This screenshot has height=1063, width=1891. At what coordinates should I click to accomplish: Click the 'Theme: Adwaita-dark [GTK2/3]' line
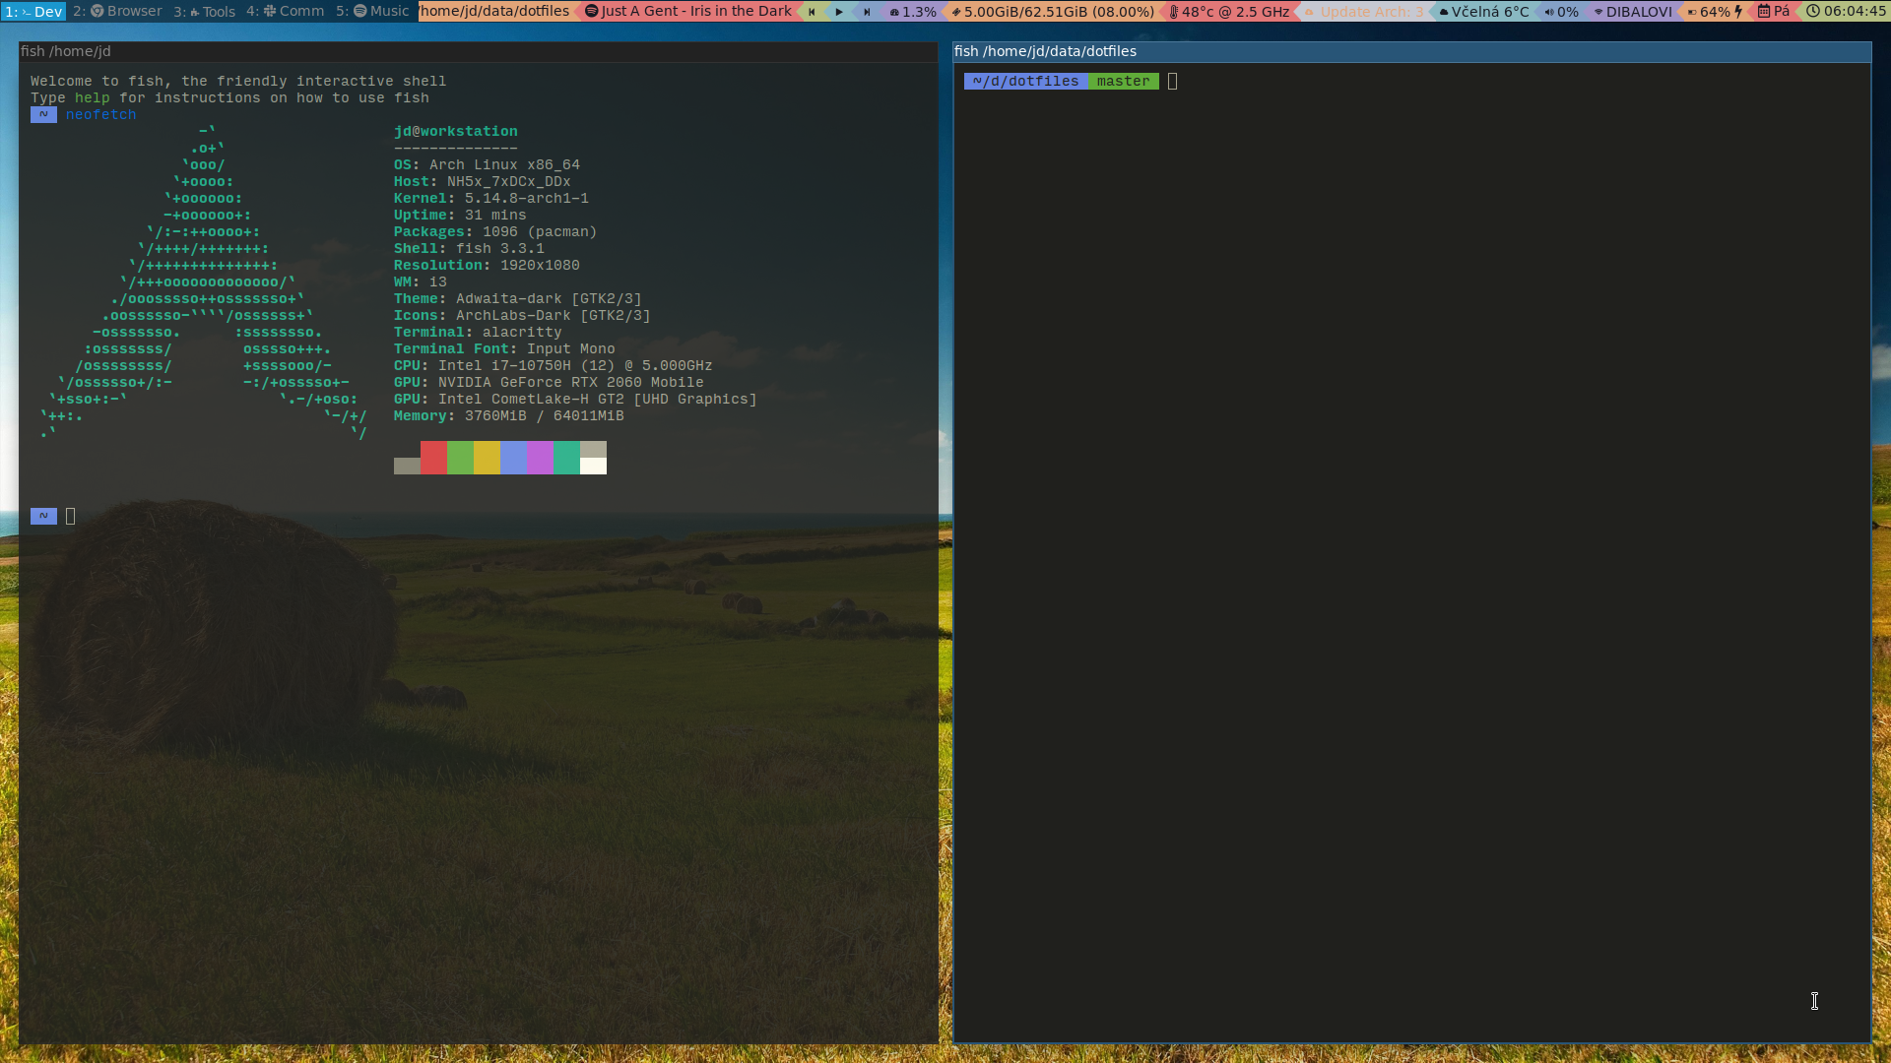(517, 299)
